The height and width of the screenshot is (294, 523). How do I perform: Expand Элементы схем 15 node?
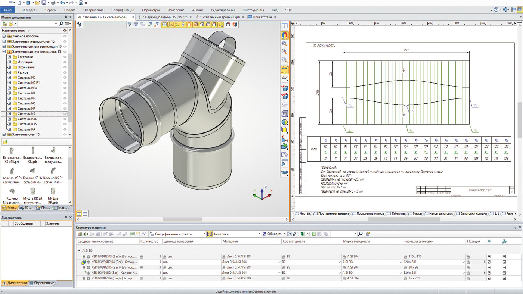(x=4, y=134)
